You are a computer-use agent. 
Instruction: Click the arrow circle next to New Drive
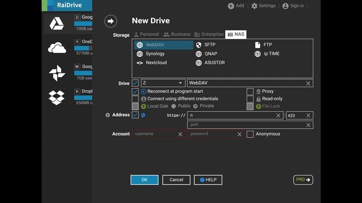[x=111, y=21]
